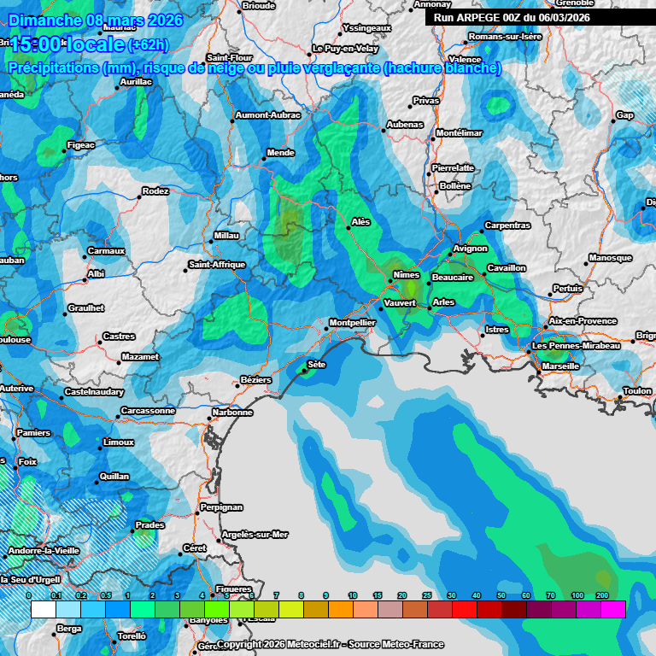Click the Mende city label

click(281, 153)
